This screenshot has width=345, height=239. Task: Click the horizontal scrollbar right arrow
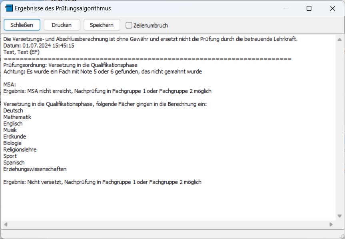pyautogui.click(x=331, y=225)
